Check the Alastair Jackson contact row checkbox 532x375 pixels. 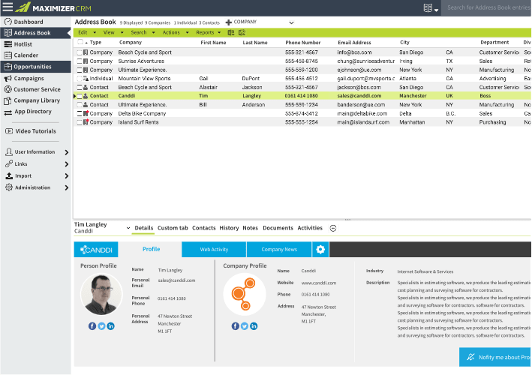(80, 87)
